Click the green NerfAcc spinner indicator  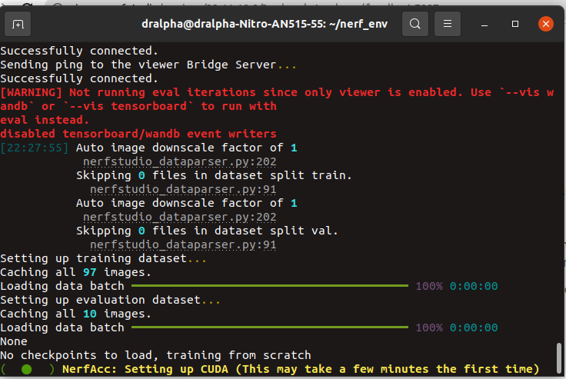27,369
